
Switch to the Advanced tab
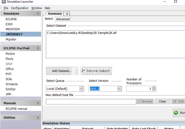coord(63,19)
